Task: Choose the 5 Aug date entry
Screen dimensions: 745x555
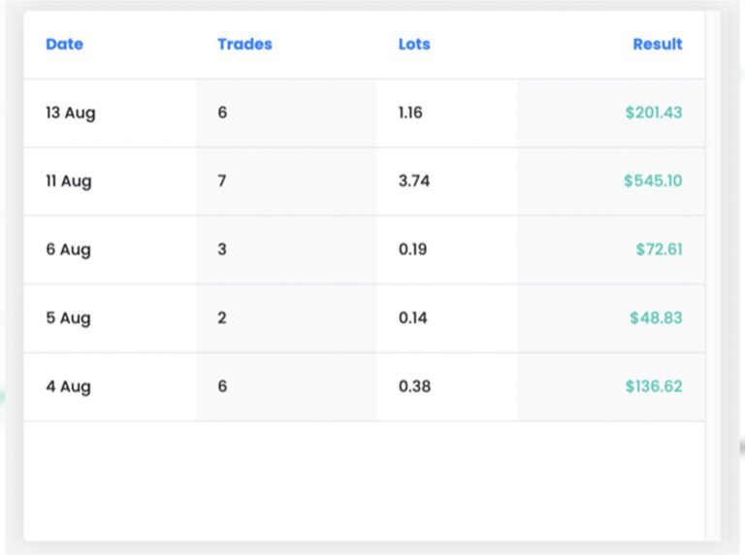Action: click(68, 318)
